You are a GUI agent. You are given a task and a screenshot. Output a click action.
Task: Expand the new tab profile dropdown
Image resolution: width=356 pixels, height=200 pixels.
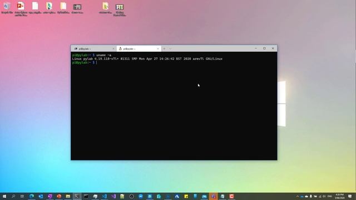click(170, 49)
